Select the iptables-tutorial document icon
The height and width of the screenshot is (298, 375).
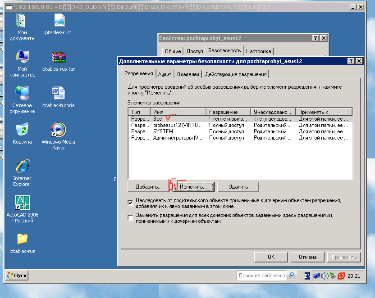click(x=59, y=94)
